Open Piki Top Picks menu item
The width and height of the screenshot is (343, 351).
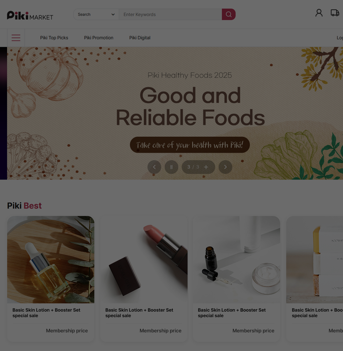pos(54,38)
